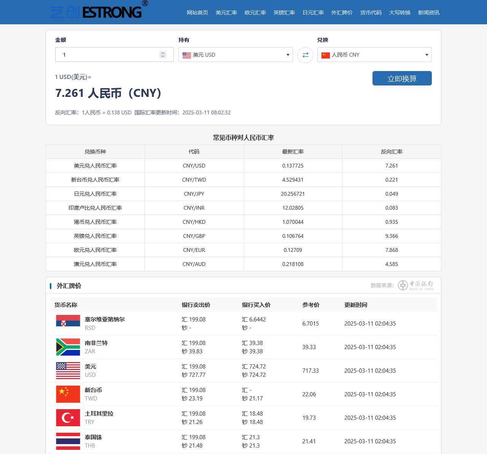
Task: Open the 外汇牌价 navigation item
Action: [342, 13]
